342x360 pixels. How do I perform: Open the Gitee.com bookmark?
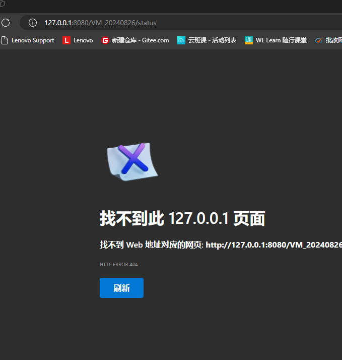click(x=135, y=40)
